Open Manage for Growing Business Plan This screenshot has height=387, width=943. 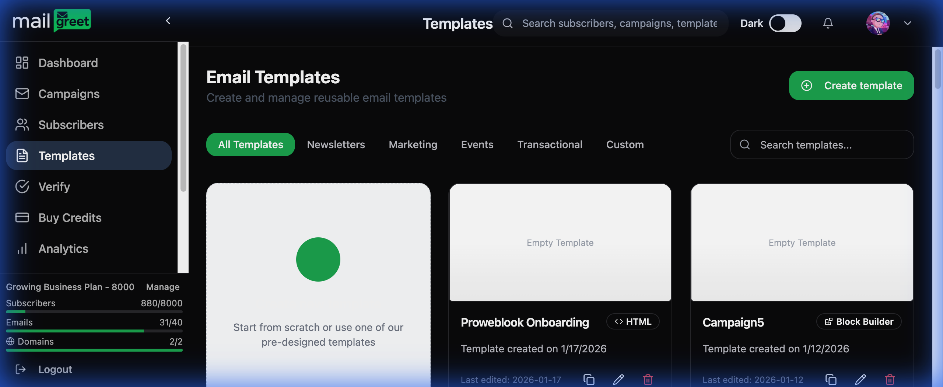point(162,287)
